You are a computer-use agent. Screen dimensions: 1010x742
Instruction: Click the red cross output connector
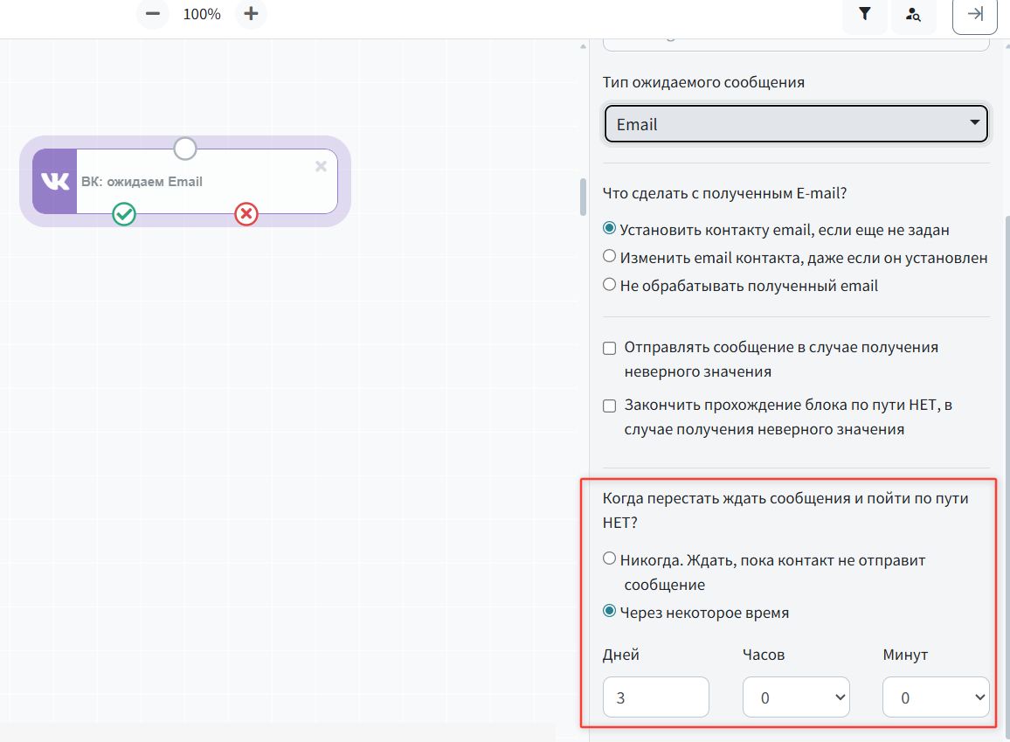point(246,213)
